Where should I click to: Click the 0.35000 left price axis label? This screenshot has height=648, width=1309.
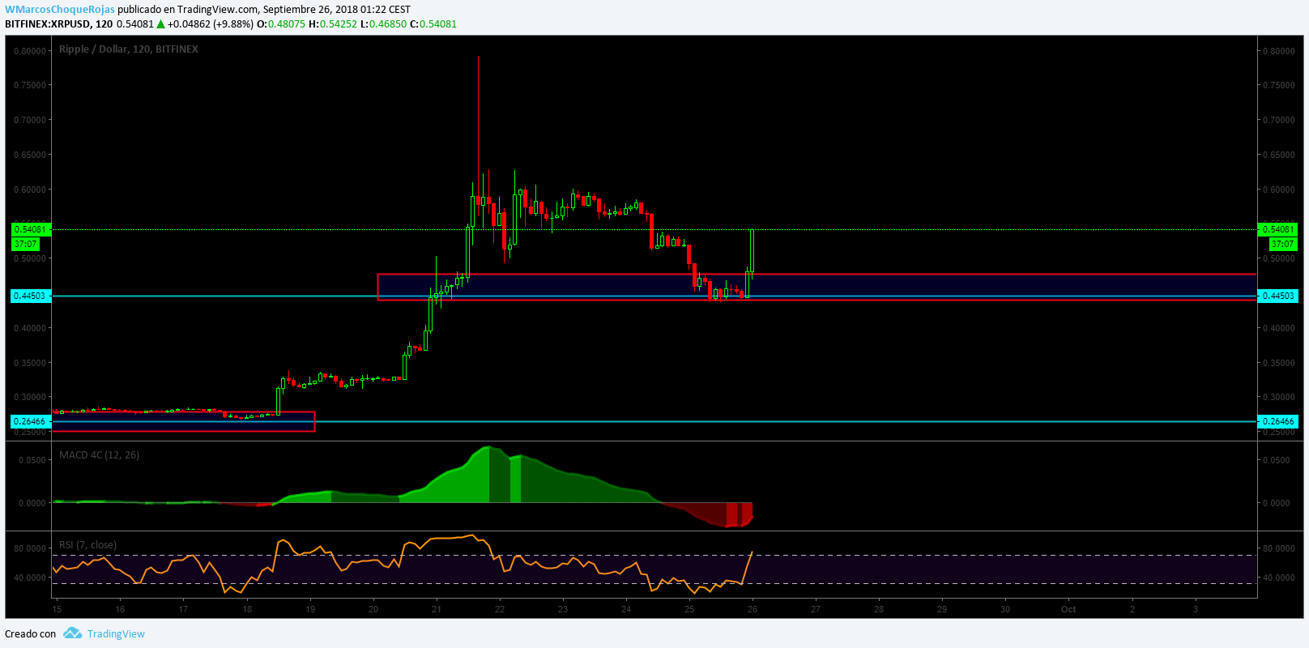(30, 363)
